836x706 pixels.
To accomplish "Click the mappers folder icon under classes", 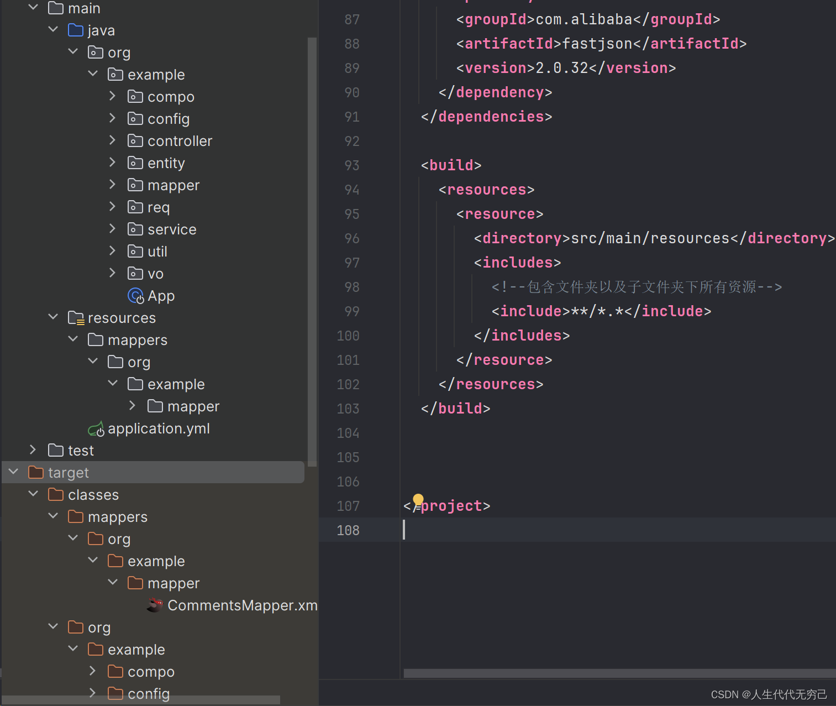I will [76, 517].
